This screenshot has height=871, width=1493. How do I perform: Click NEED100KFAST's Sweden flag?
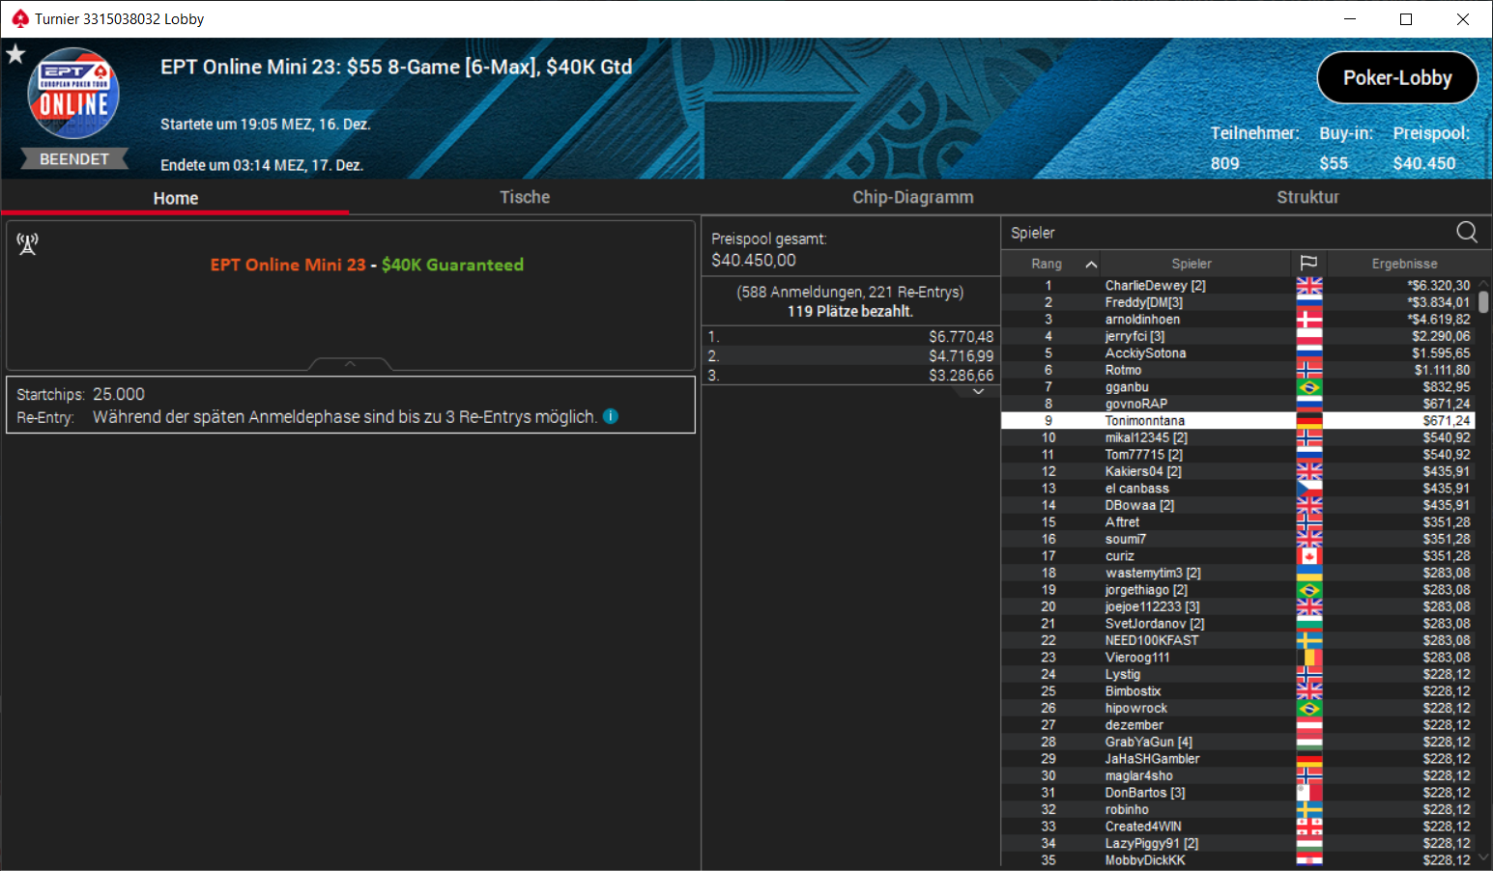click(x=1309, y=640)
